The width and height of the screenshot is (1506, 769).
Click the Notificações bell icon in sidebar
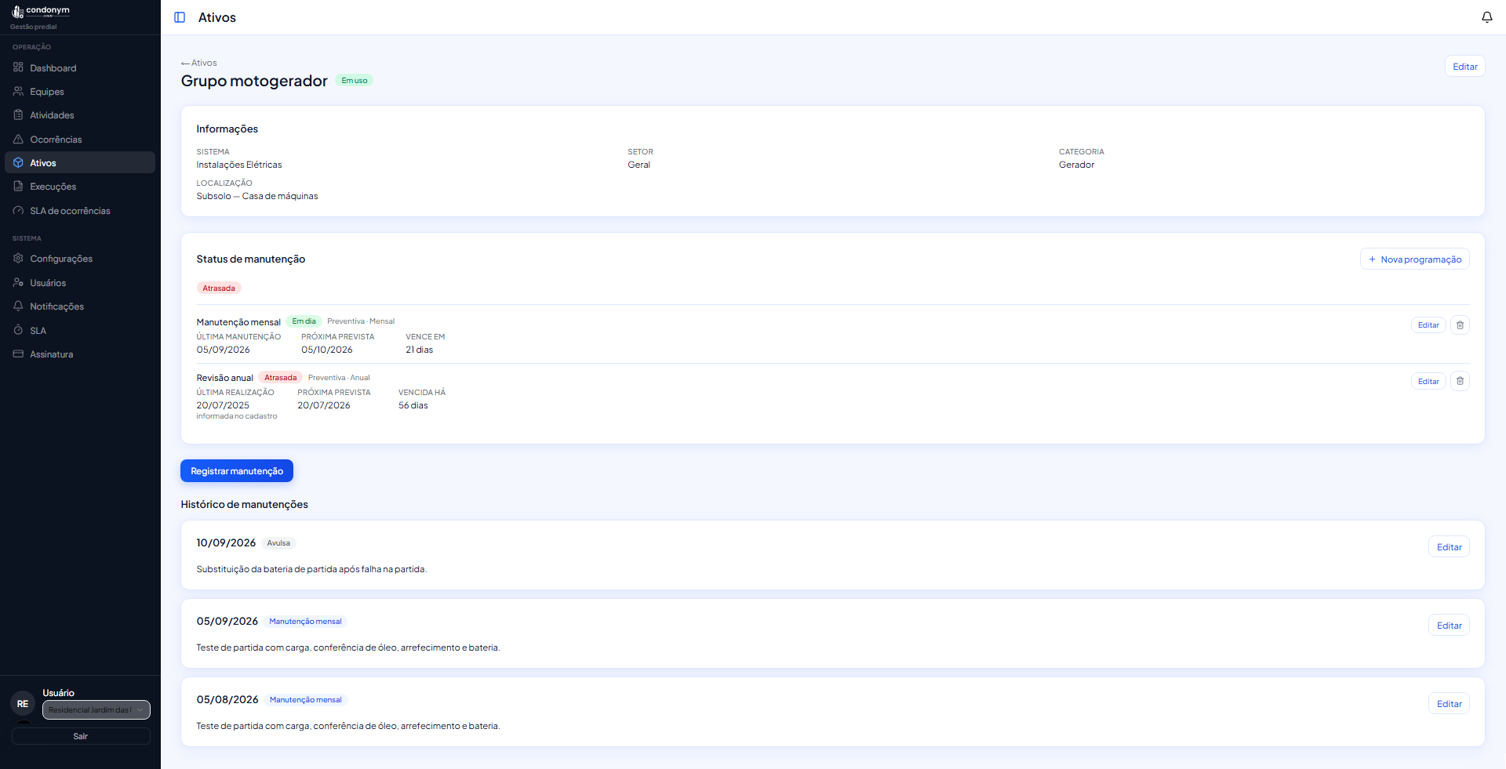point(18,306)
